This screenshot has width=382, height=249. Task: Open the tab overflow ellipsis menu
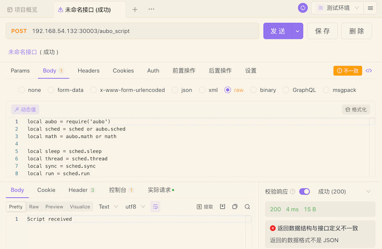151,9
